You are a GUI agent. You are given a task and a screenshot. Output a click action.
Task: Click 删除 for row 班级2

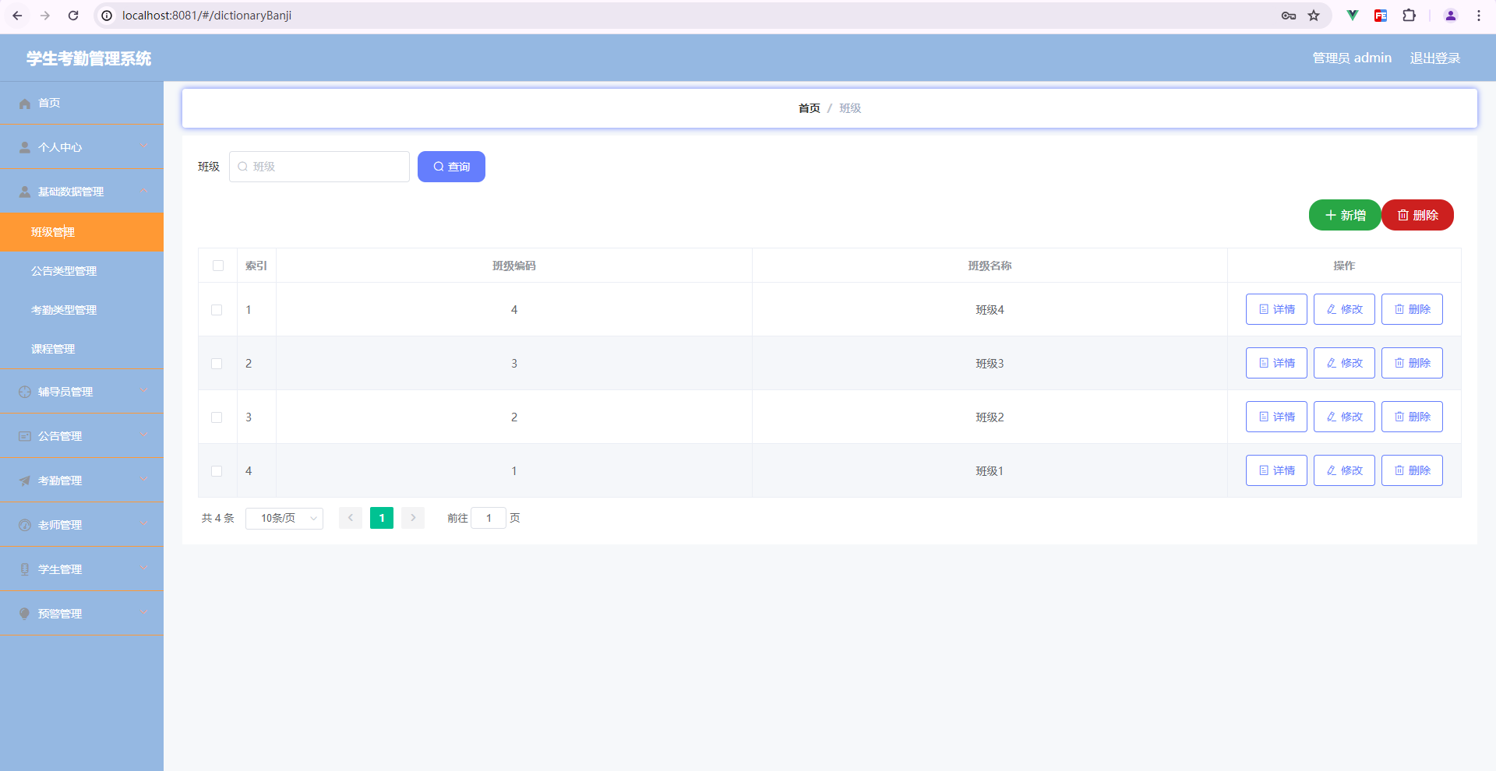(x=1412, y=417)
